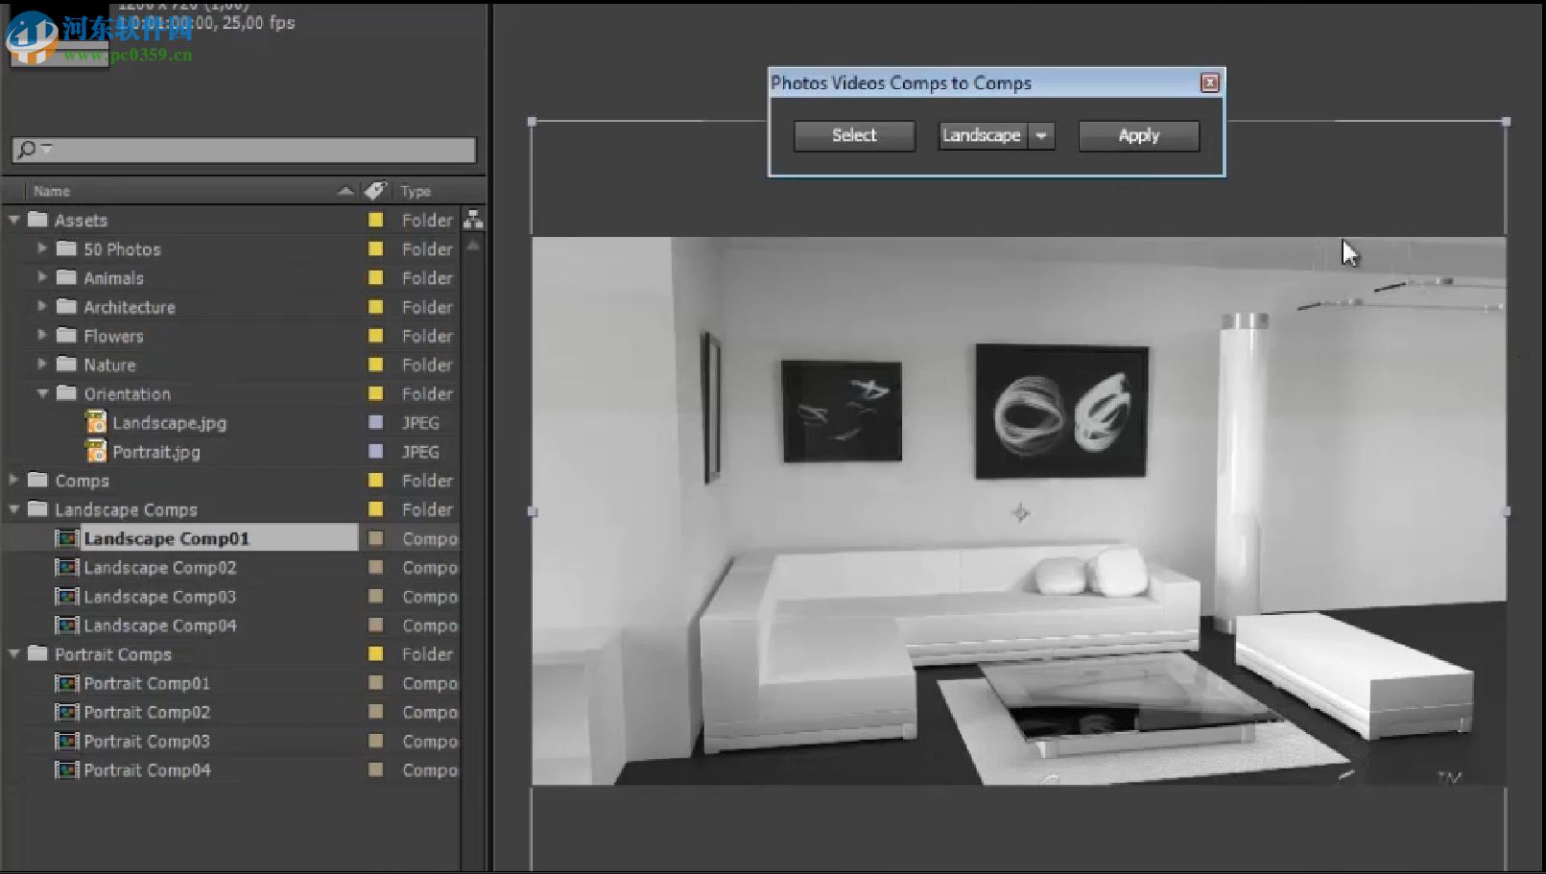Select Portrait Comp03 in project panel
Viewport: 1546px width, 874px height.
(146, 742)
